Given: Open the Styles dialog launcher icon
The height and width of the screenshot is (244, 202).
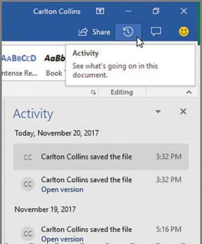Looking at the screenshot, I should [93, 92].
